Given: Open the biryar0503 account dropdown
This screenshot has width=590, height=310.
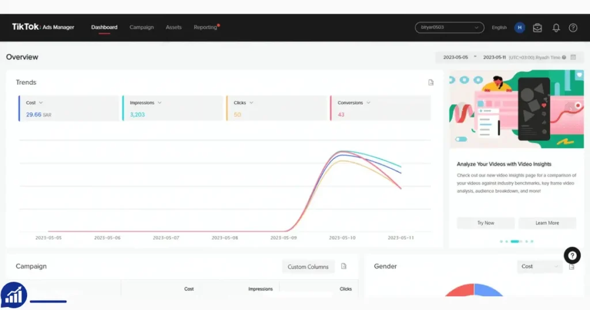Looking at the screenshot, I should 449,28.
